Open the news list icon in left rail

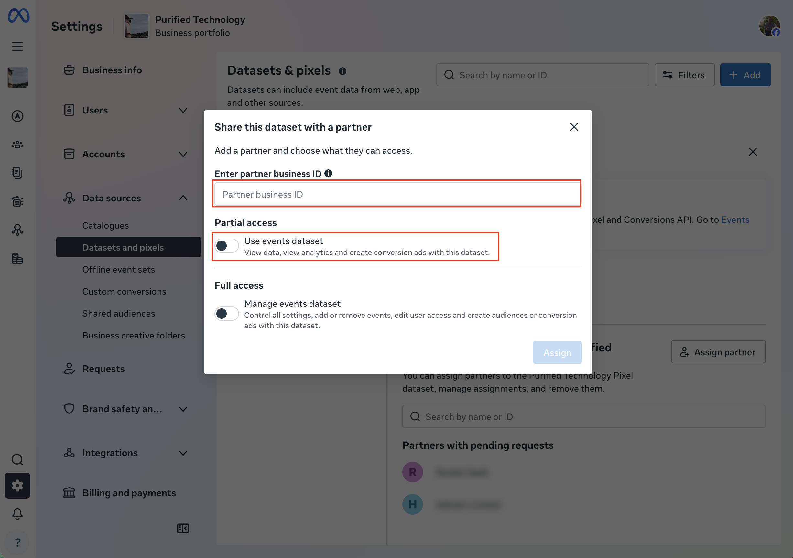(17, 201)
